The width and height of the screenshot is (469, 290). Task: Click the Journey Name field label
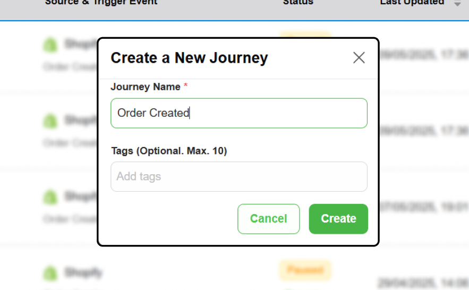pyautogui.click(x=146, y=87)
